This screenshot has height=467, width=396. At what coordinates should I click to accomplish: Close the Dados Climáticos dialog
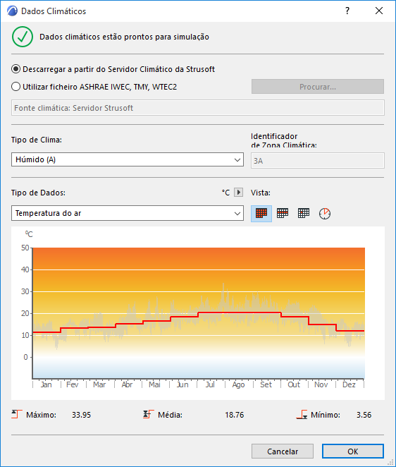(379, 11)
